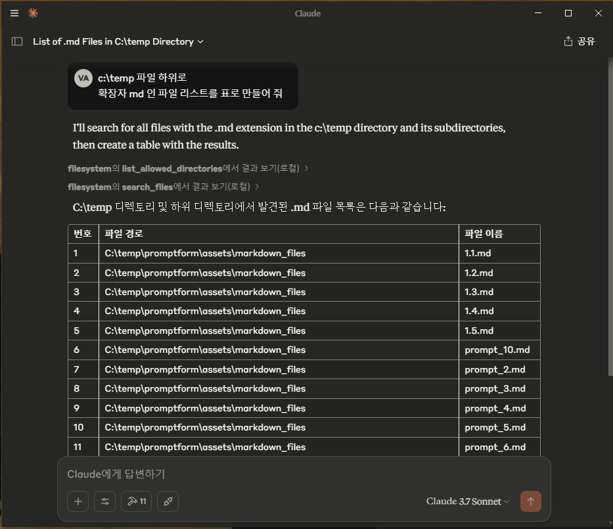Click row number 9 cell
613x529 pixels.
click(83, 408)
